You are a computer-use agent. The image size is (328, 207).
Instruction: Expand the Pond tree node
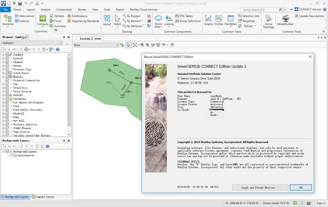pyautogui.click(x=3, y=106)
